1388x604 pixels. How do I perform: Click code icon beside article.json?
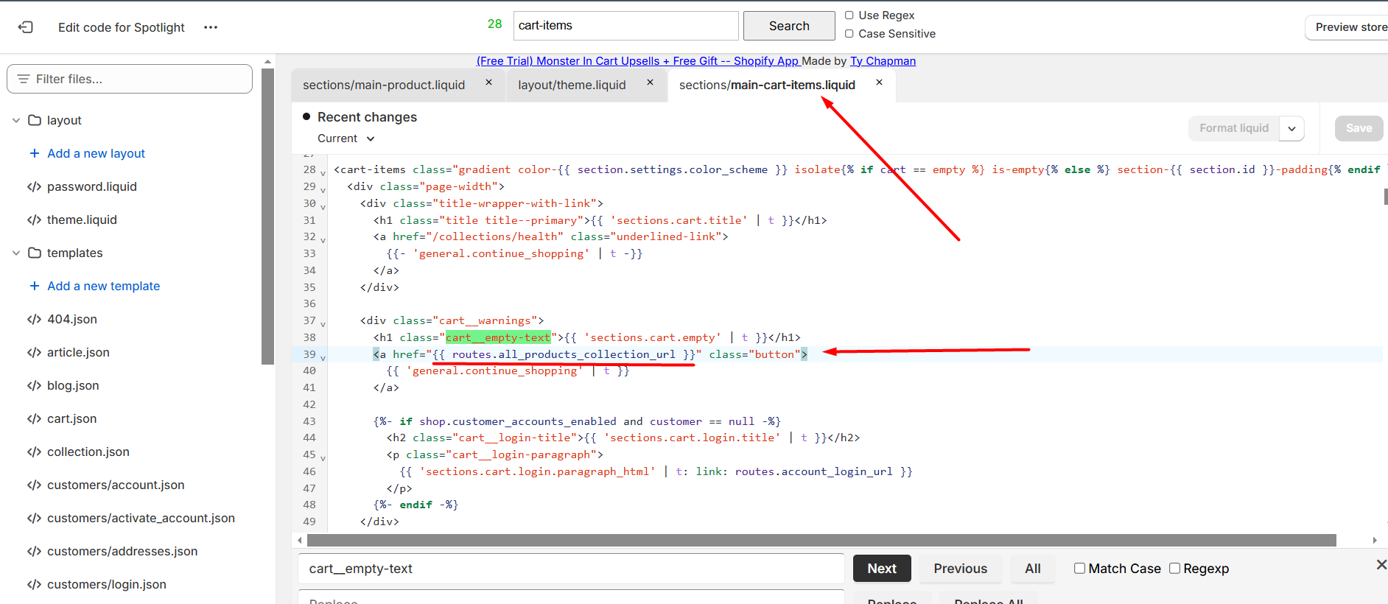click(x=34, y=352)
